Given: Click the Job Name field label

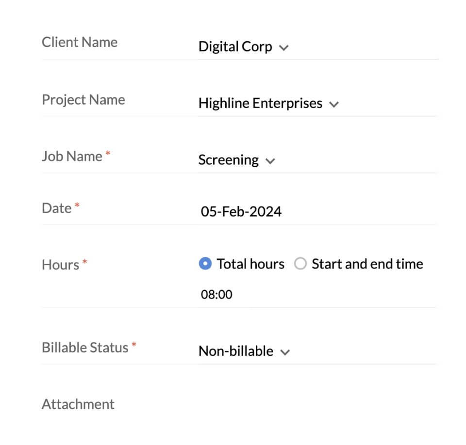Looking at the screenshot, I should (72, 157).
